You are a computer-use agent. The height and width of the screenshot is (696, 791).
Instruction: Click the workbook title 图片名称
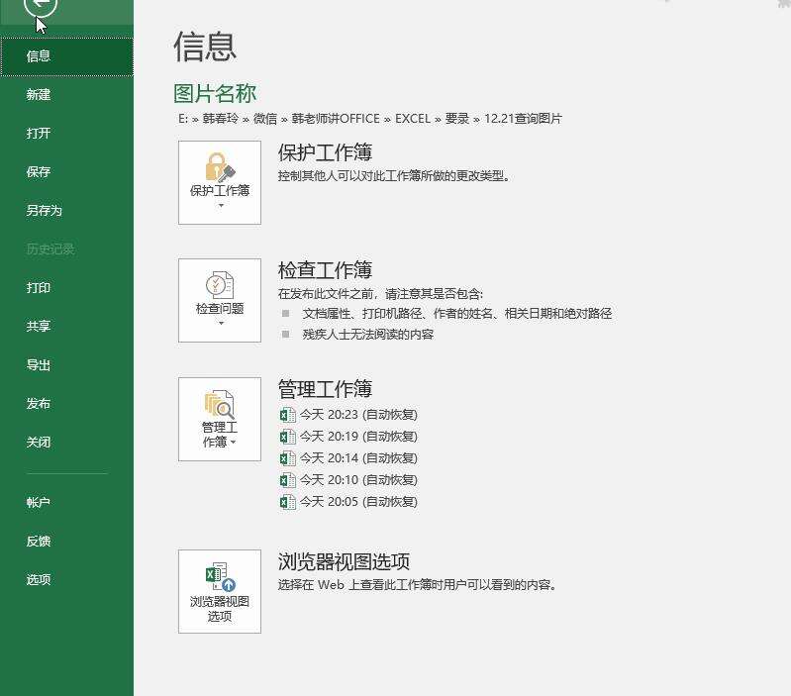215,93
